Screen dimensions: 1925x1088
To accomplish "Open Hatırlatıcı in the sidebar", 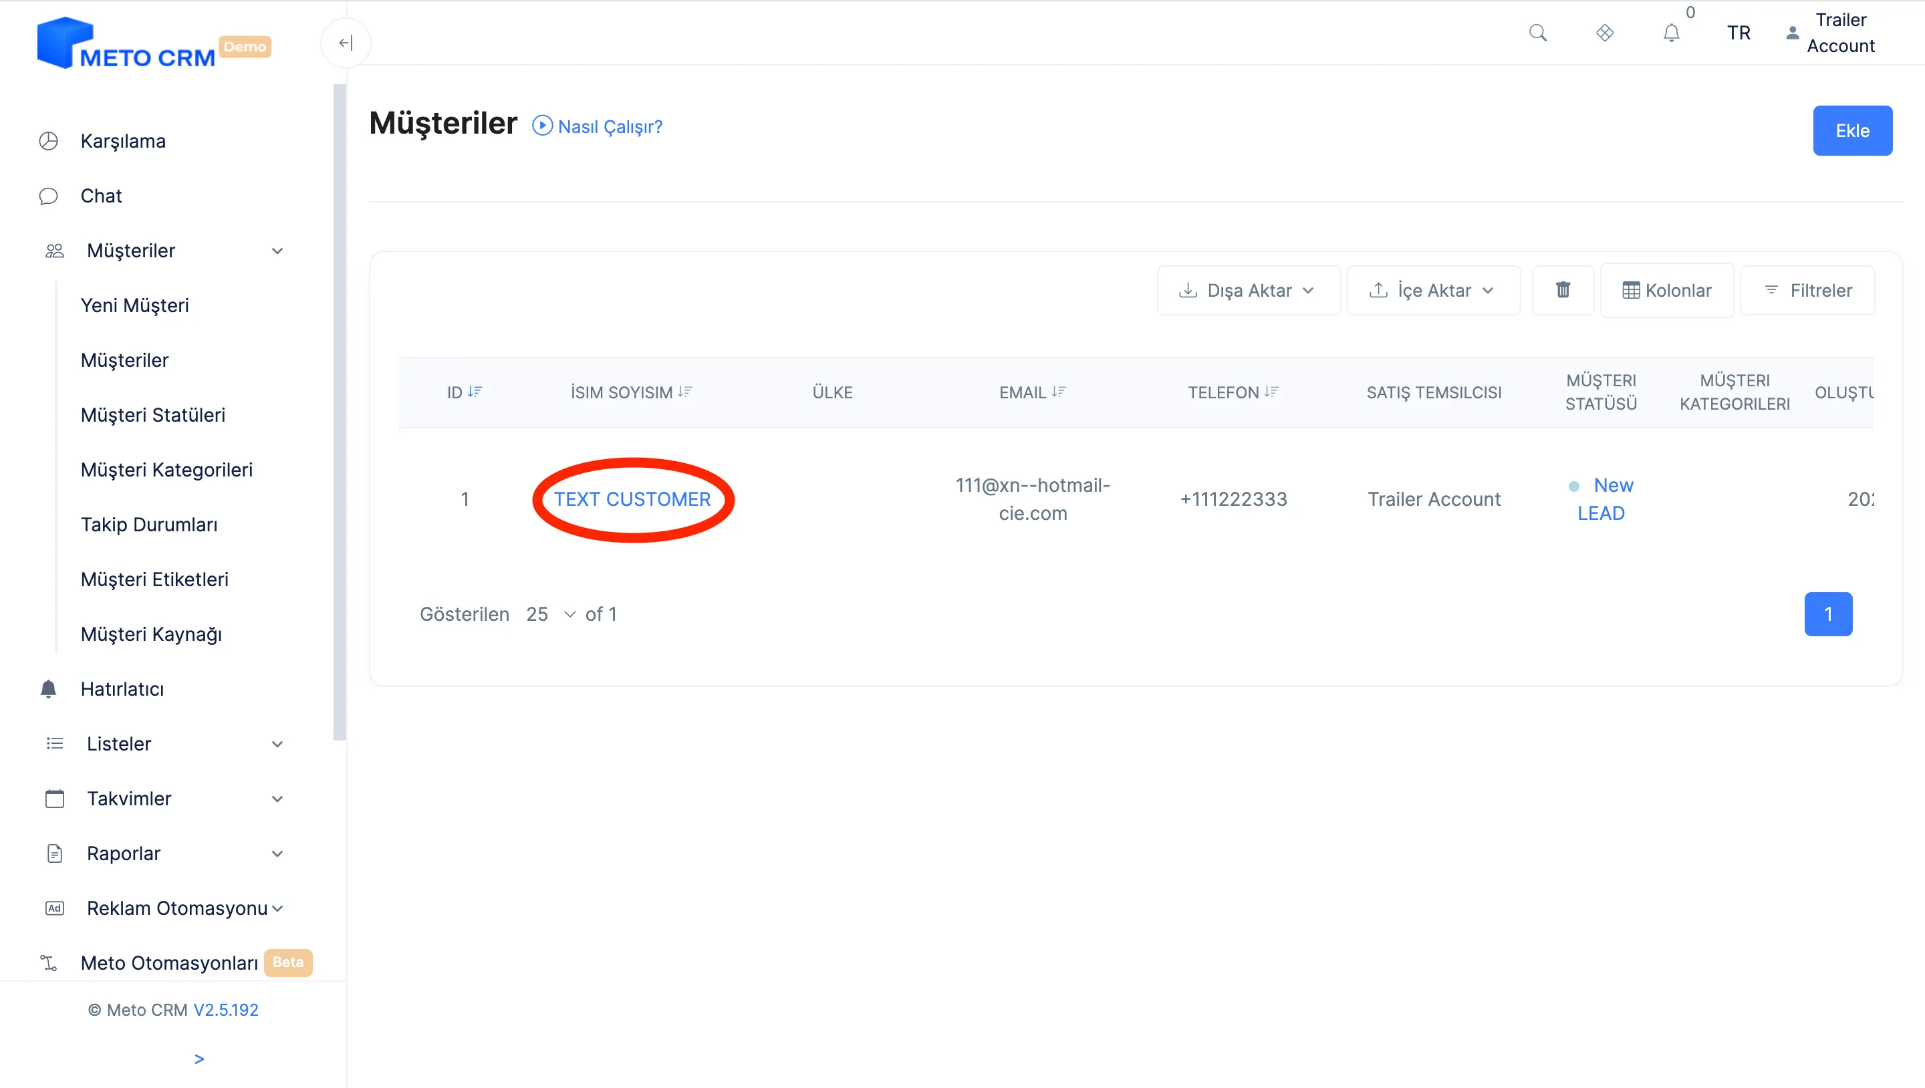I will [x=122, y=689].
